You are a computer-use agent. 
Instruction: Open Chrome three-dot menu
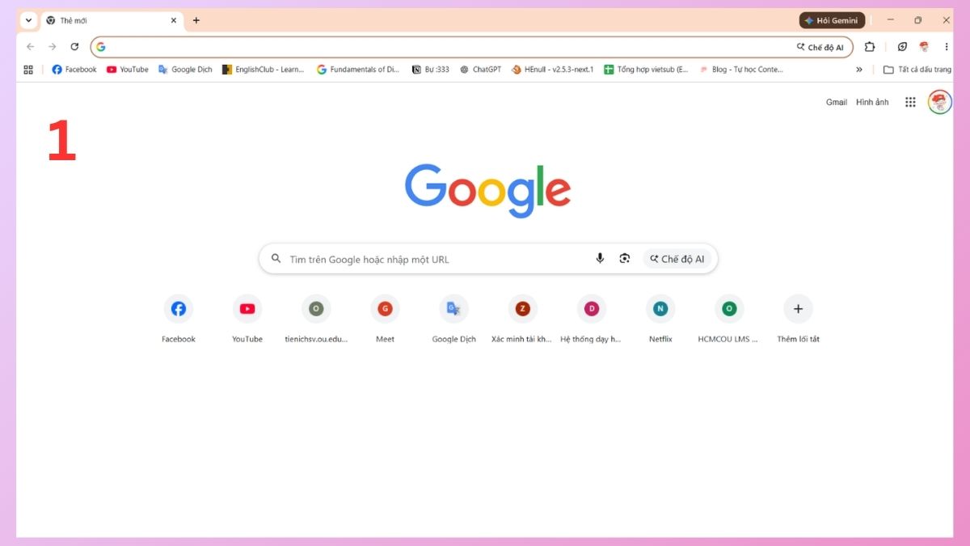(946, 47)
